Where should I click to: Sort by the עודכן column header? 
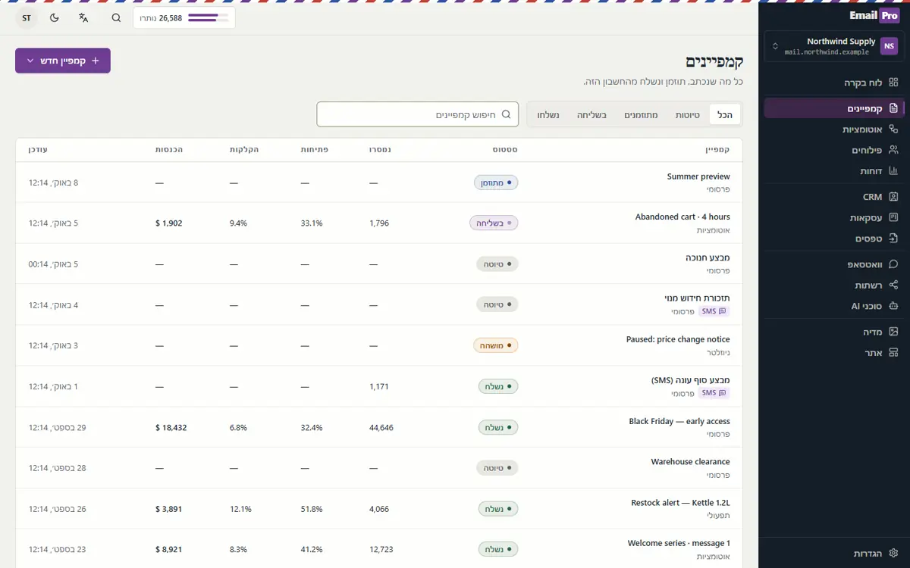coord(38,150)
